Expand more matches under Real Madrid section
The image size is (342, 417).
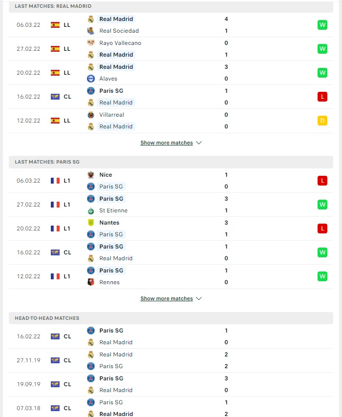coord(167,143)
